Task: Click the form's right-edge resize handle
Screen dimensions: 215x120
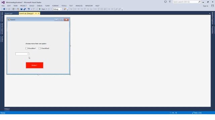Action: tap(70, 46)
